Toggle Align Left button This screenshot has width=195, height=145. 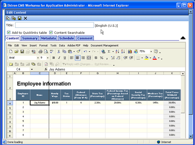tap(71, 58)
